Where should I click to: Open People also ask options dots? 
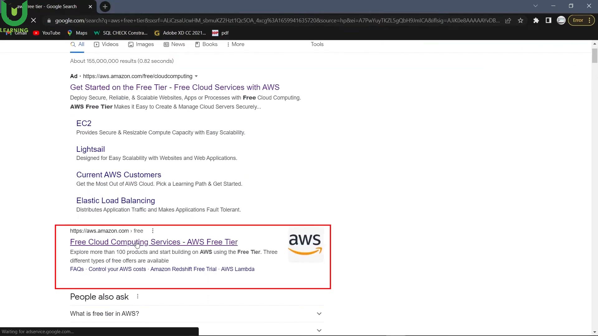[138, 296]
